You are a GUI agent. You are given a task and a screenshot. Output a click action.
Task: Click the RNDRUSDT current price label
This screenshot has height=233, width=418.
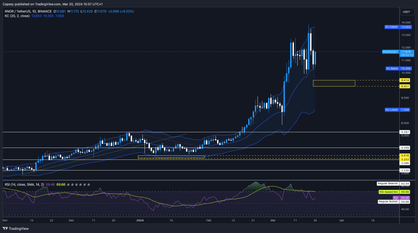(x=391, y=52)
